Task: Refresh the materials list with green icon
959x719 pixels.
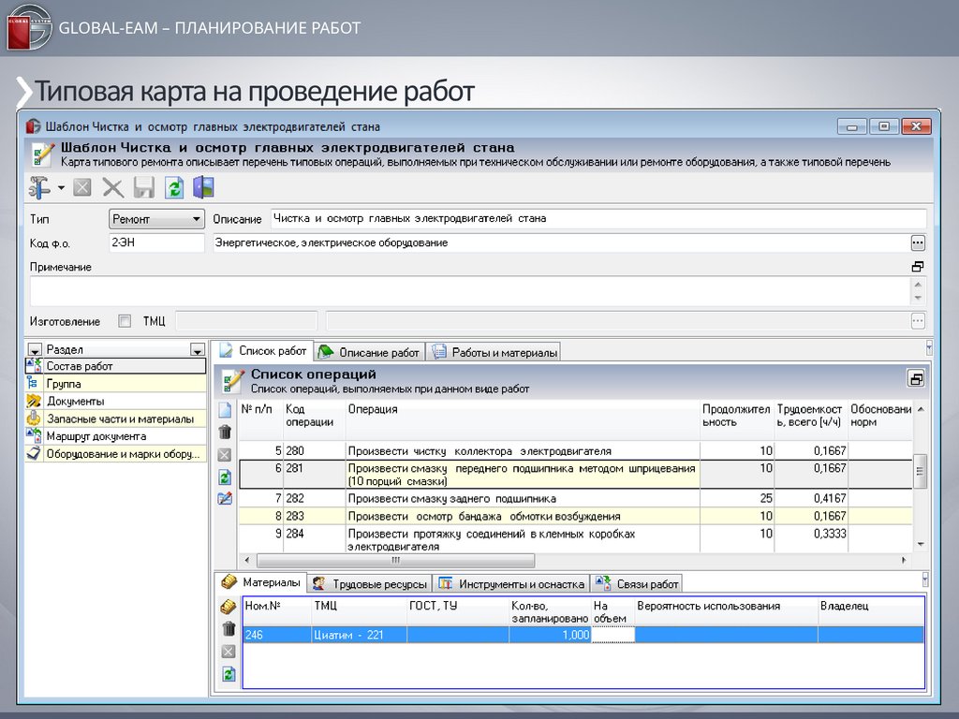Action: pos(229,674)
